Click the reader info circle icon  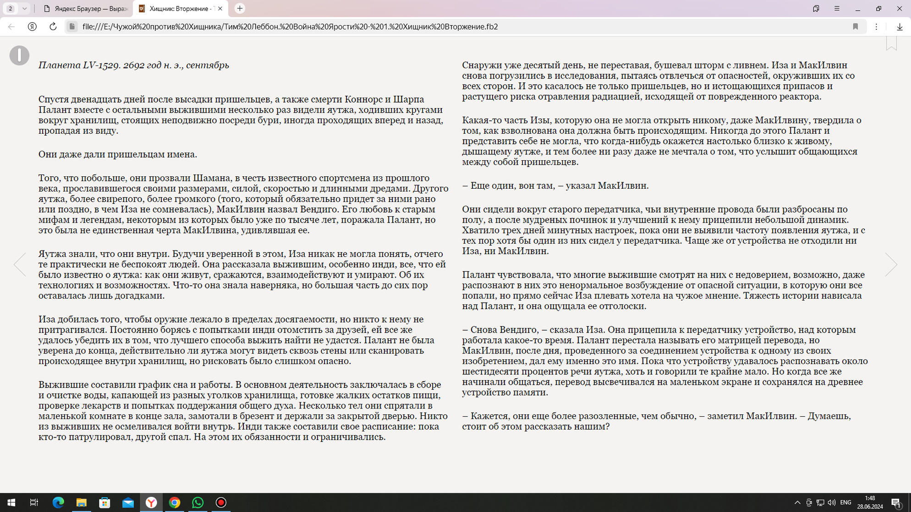[x=19, y=55]
